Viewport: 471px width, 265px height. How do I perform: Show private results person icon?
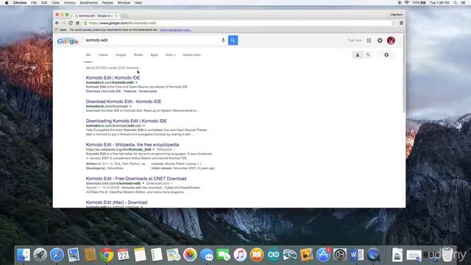coord(358,55)
